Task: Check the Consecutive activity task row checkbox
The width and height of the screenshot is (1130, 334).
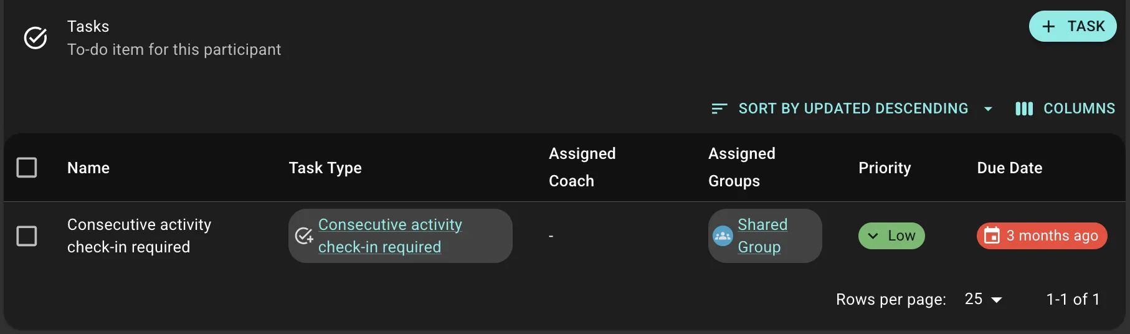Action: [26, 236]
